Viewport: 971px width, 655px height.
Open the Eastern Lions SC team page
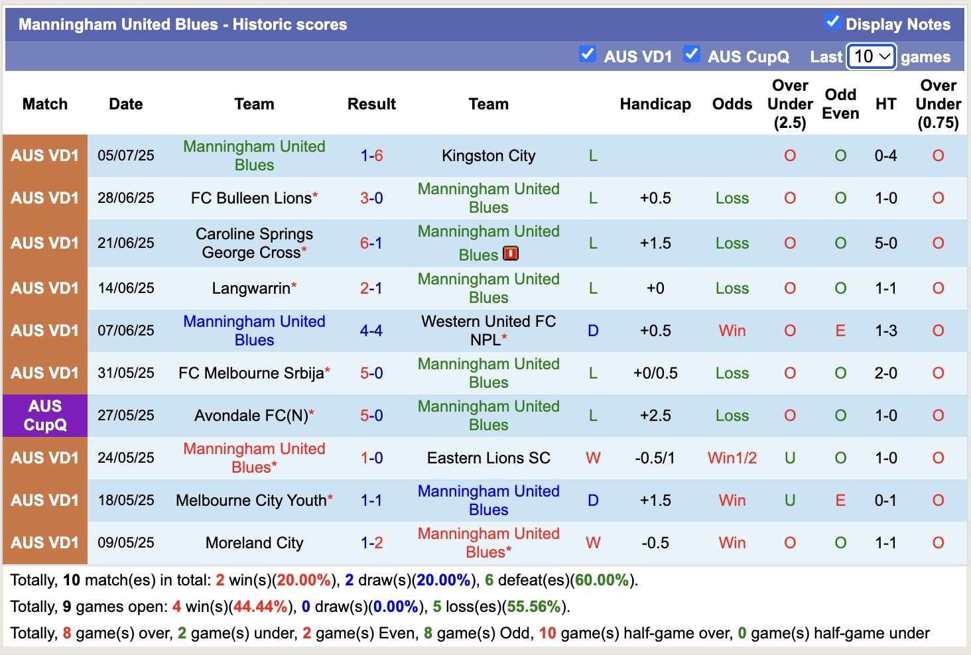488,457
